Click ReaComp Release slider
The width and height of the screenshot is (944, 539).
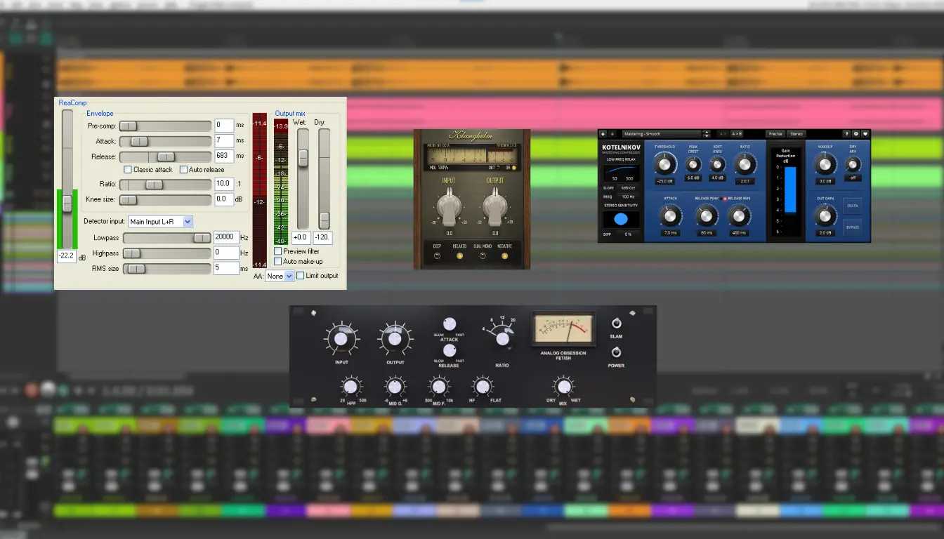pos(165,157)
